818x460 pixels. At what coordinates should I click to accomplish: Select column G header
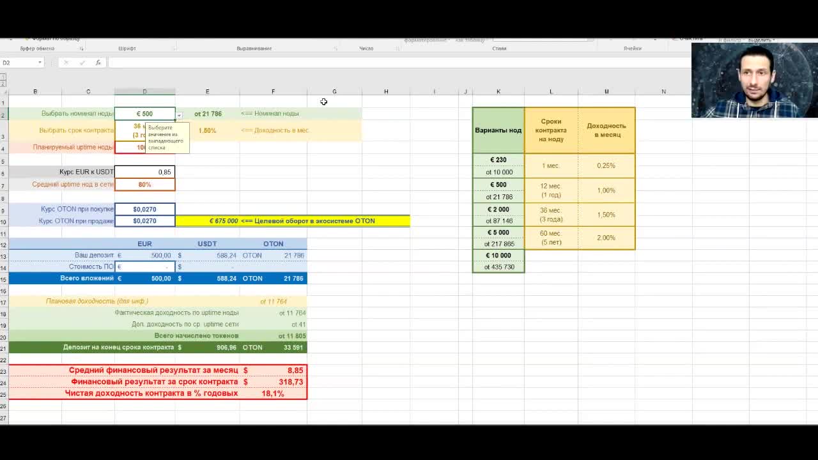click(334, 91)
